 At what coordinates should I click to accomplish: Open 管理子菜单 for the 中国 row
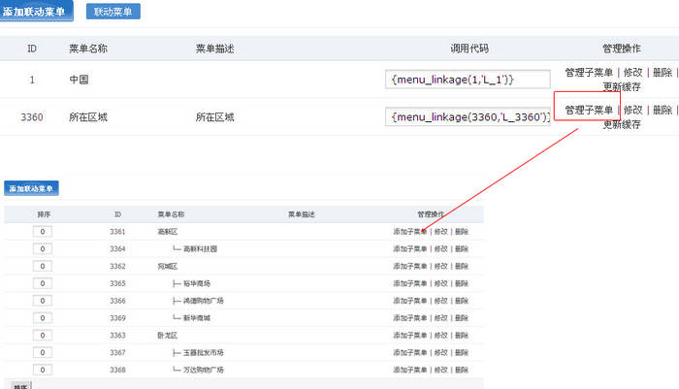589,73
